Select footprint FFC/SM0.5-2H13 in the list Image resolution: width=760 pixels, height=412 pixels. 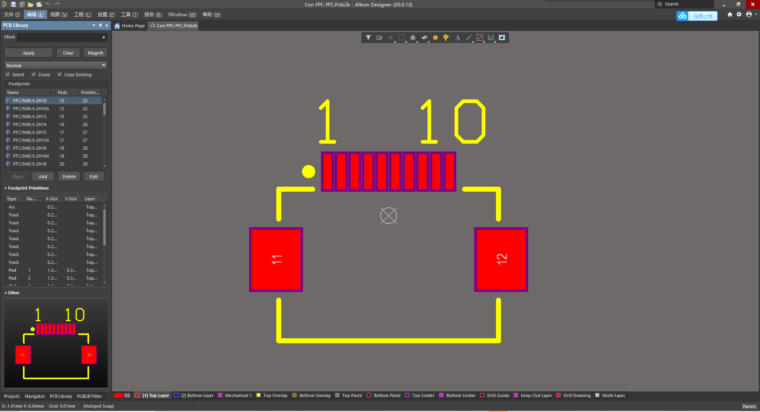[53, 117]
